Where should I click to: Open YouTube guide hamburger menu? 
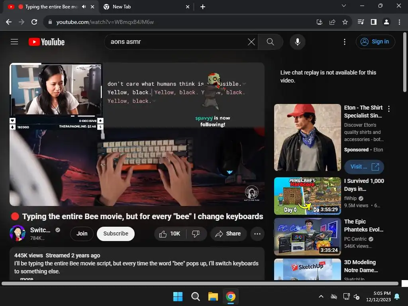pos(14,41)
